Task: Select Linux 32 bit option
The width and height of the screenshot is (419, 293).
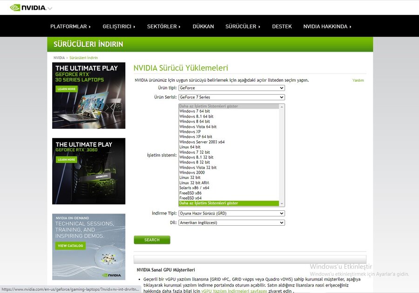Action: tap(229, 177)
